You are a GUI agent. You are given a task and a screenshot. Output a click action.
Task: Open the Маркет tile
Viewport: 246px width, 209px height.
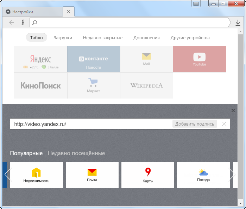coord(94,86)
